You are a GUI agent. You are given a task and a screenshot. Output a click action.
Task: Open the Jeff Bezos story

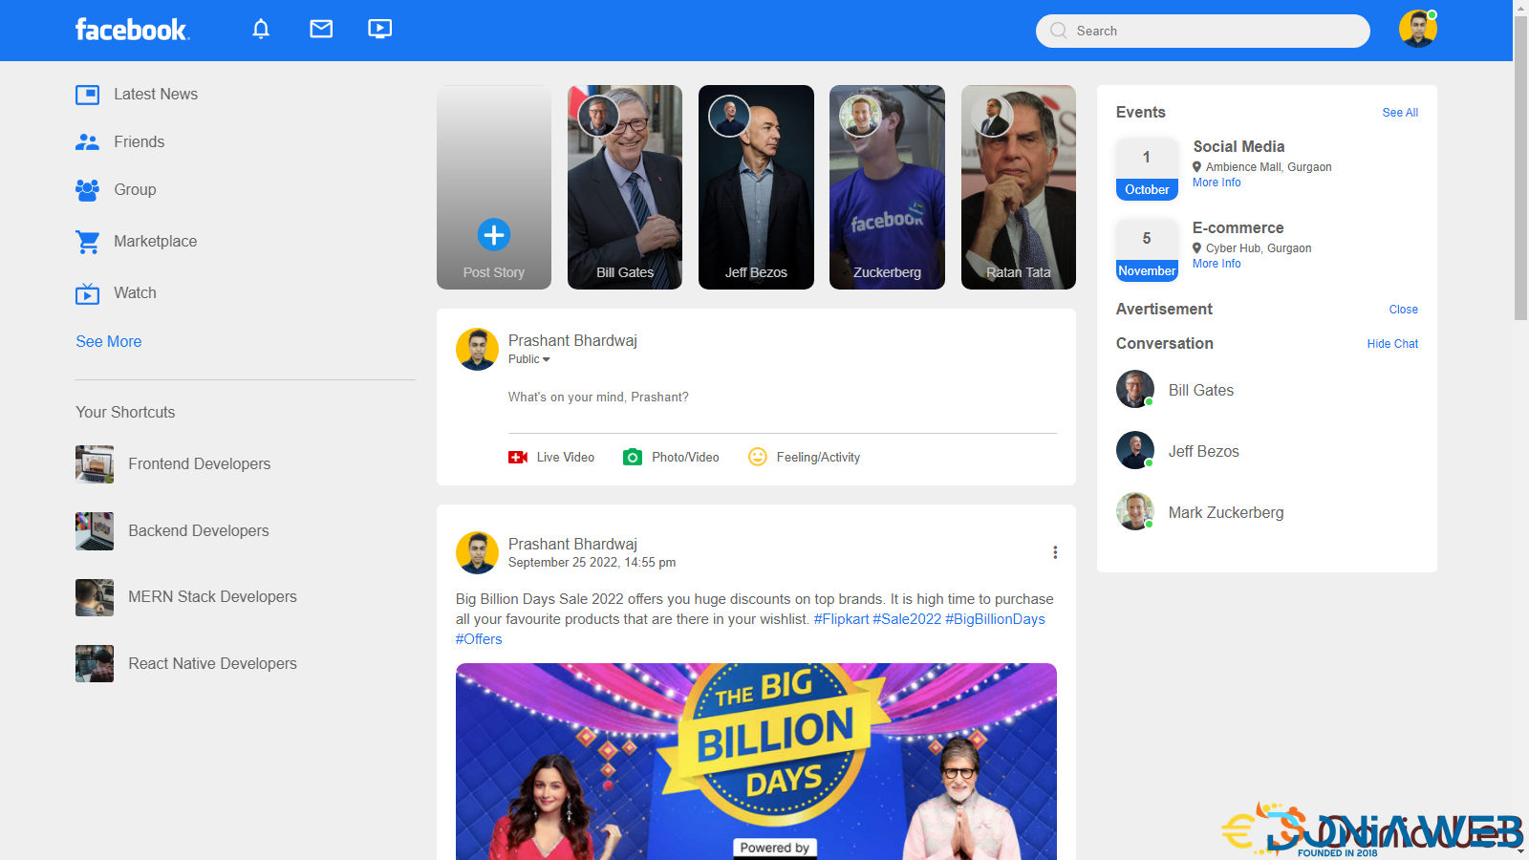click(x=756, y=187)
